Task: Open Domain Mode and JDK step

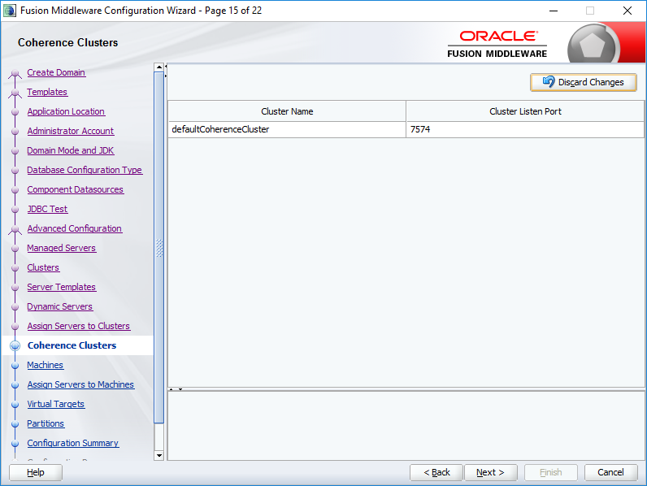Action: (70, 150)
